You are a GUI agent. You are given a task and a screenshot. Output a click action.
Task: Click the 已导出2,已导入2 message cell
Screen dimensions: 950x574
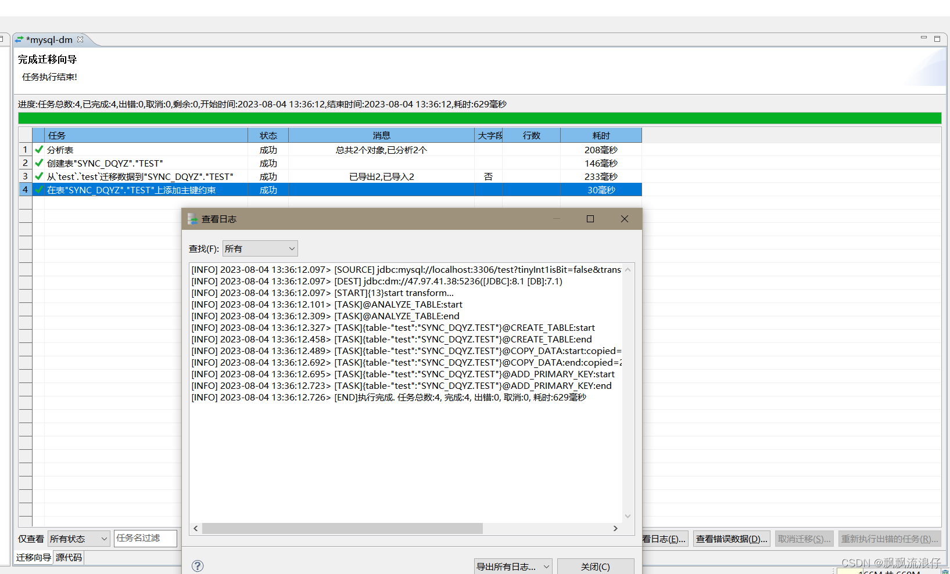(381, 176)
